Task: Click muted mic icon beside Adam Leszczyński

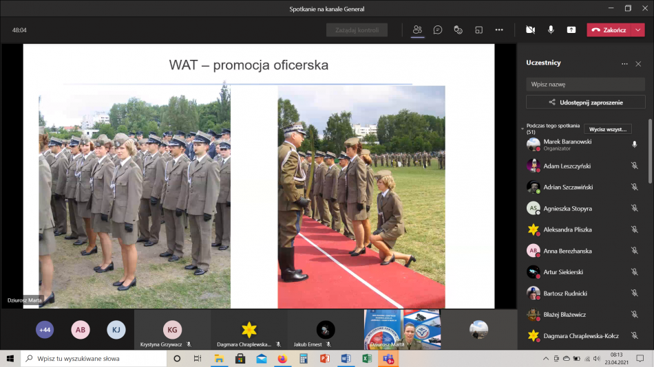Action: tap(635, 166)
